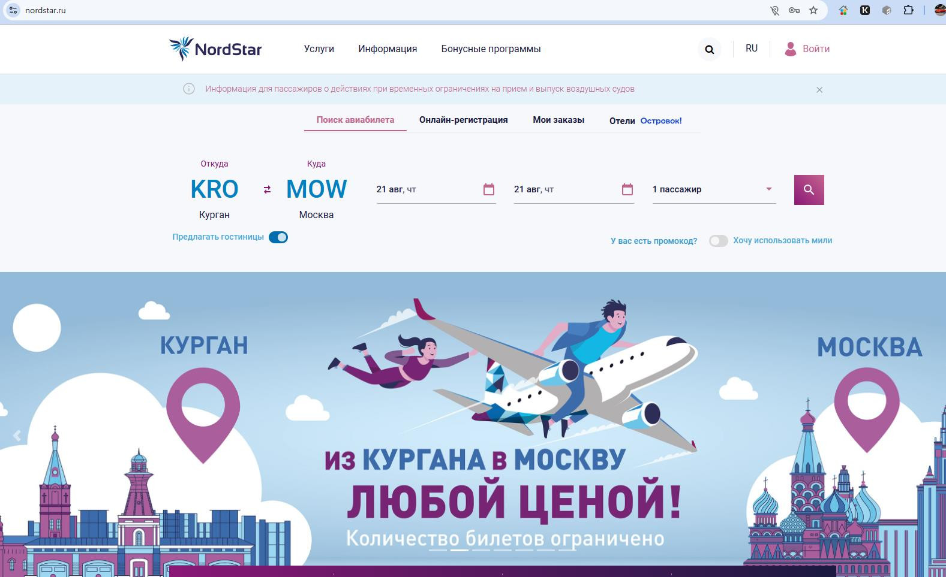Click the info icon in the notice bar
946x577 pixels.
(x=189, y=89)
